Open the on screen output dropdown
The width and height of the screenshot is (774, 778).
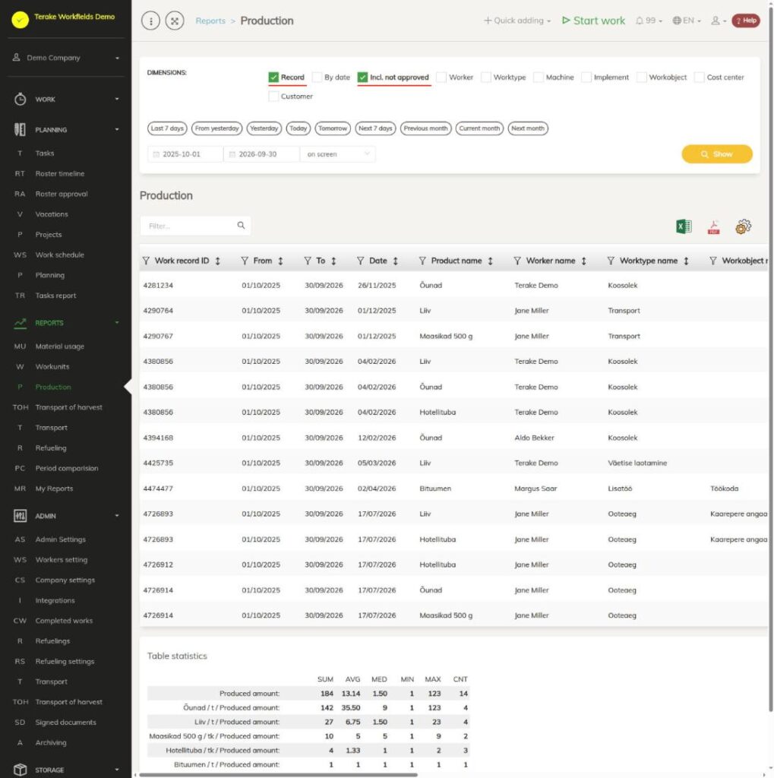(x=338, y=154)
